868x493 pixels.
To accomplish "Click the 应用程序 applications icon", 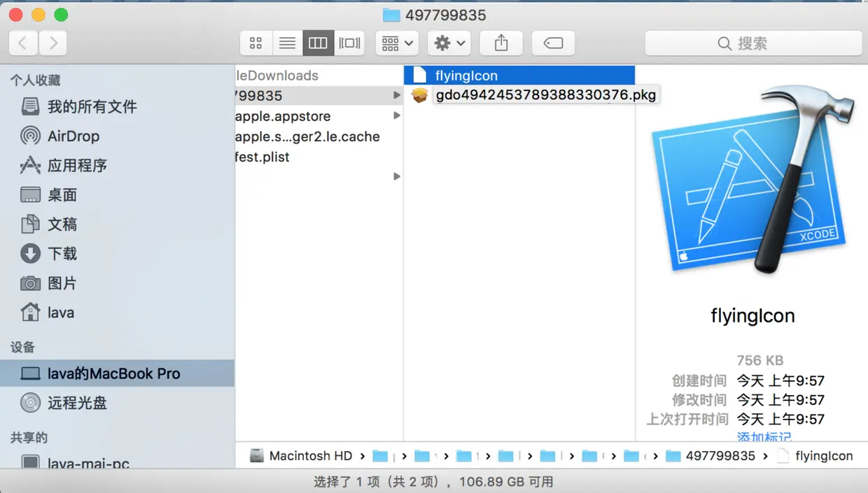I will click(x=30, y=165).
